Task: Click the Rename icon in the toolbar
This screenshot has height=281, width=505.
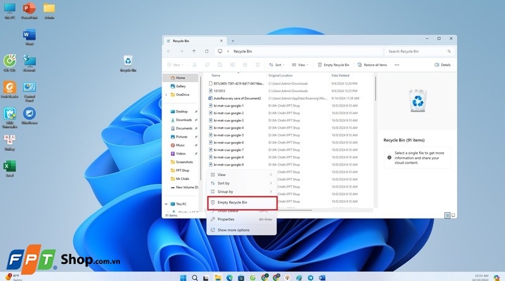Action: click(x=232, y=65)
